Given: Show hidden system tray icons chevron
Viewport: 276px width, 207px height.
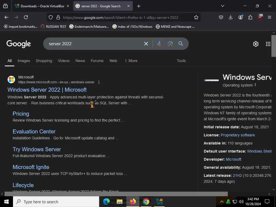Looking at the screenshot, I should coord(222,202).
